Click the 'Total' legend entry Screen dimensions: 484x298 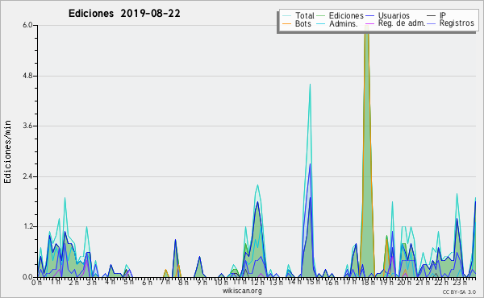(298, 15)
